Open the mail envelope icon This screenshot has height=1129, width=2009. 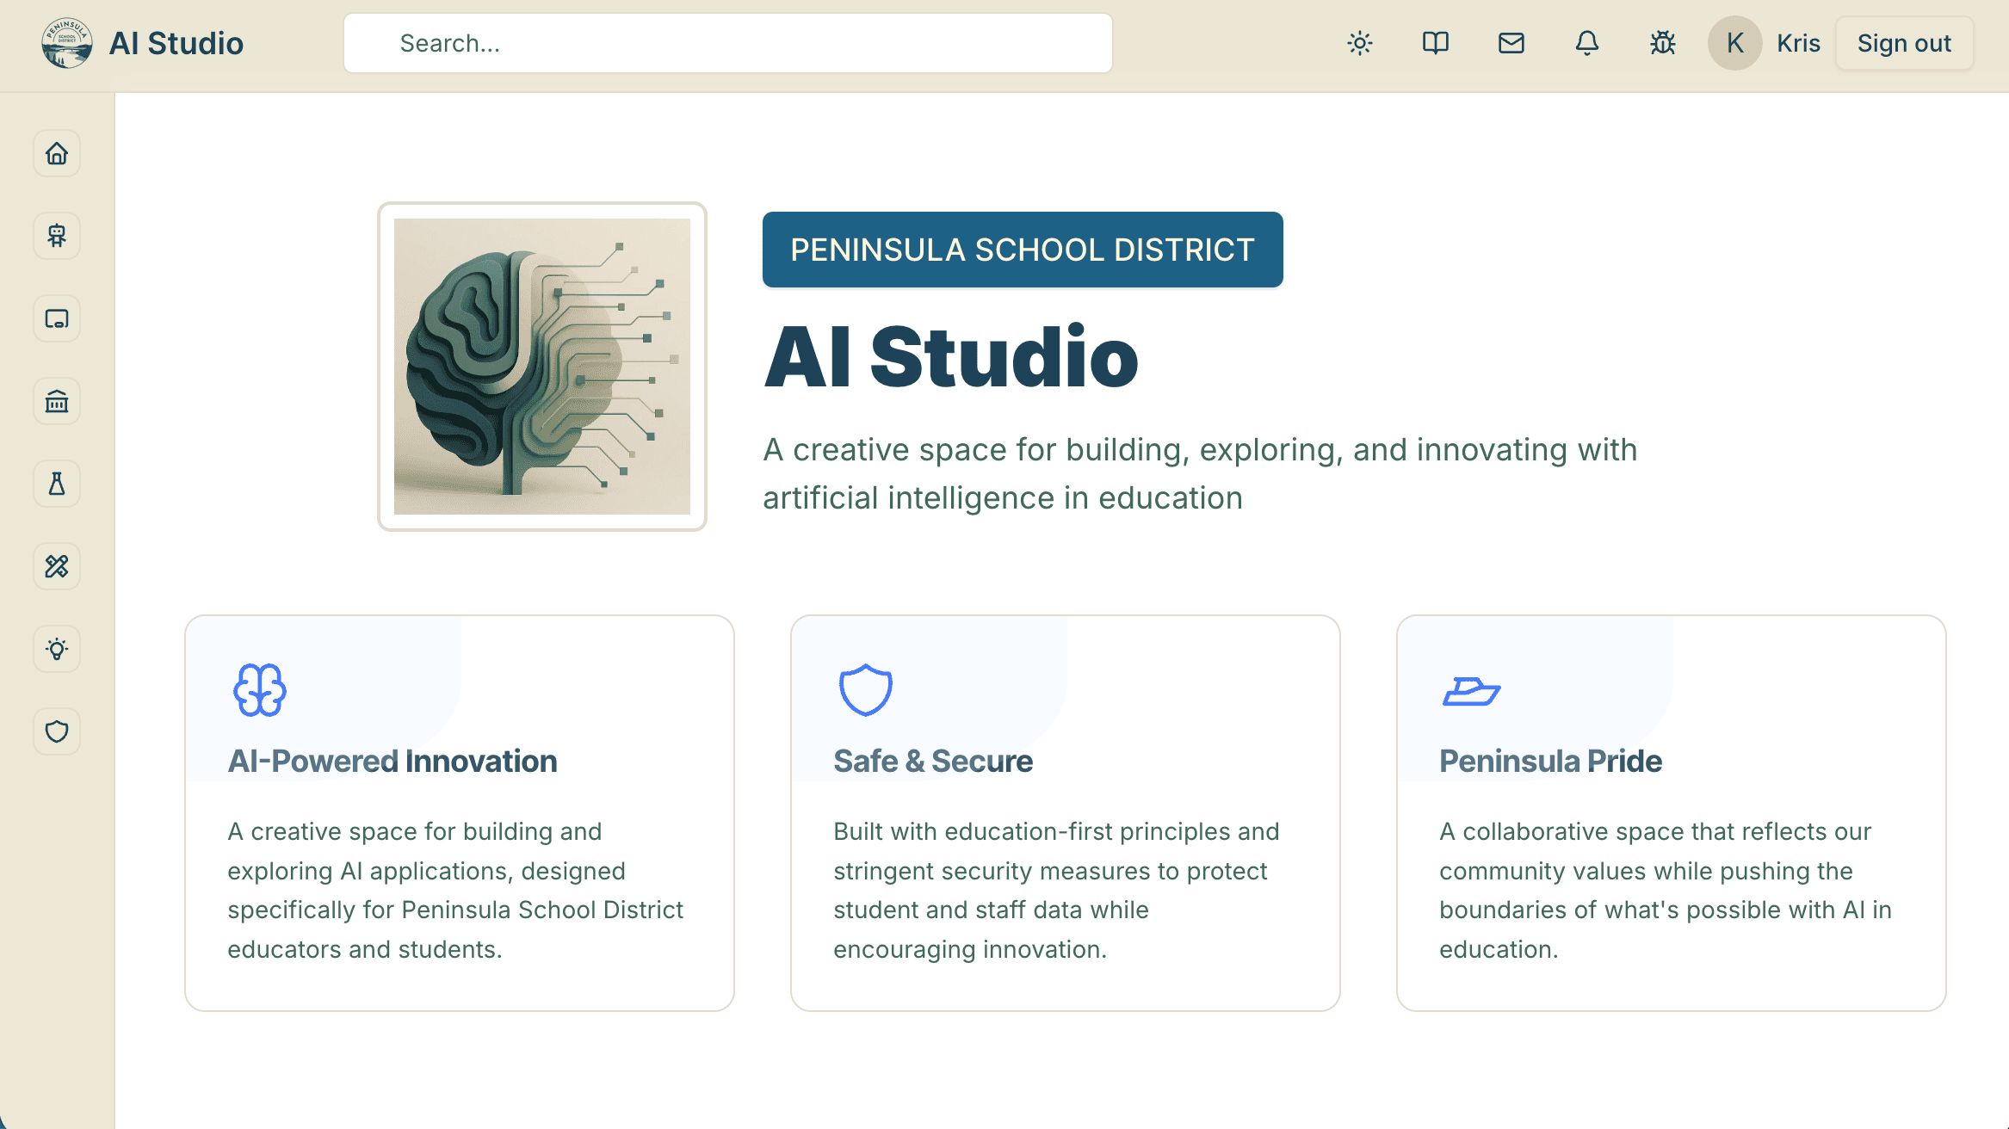click(1511, 43)
